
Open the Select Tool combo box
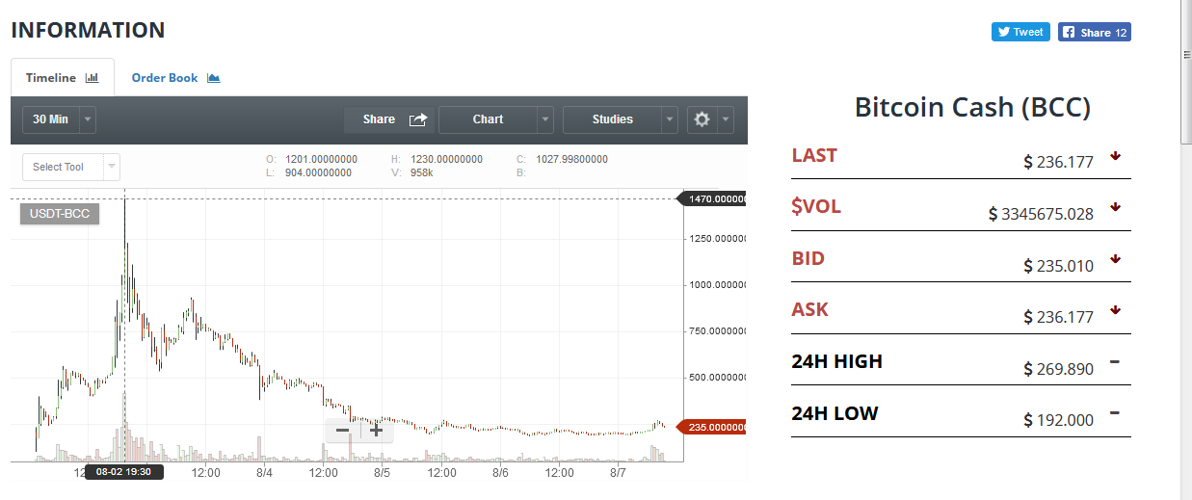click(71, 167)
